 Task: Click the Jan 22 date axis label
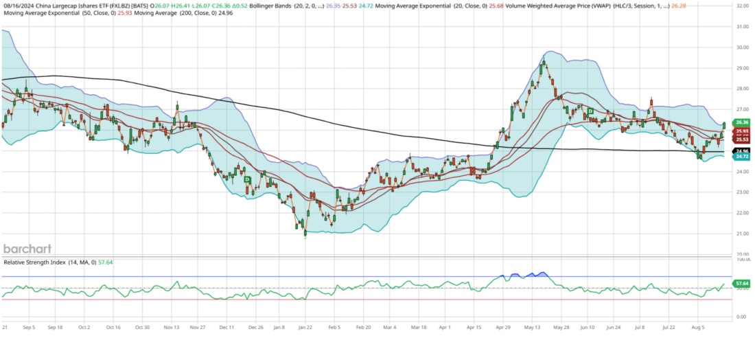pyautogui.click(x=304, y=327)
